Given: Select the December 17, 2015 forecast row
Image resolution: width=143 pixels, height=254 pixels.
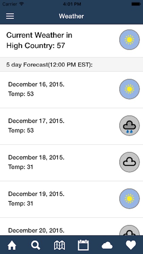Looking at the screenshot, I should point(71,126).
